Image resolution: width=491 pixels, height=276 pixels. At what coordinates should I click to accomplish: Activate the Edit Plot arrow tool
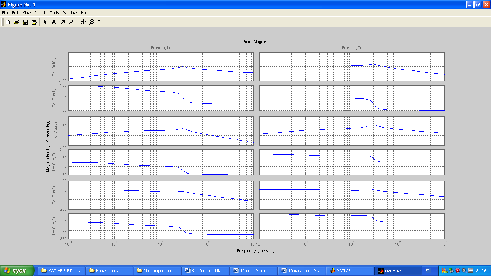click(x=45, y=22)
